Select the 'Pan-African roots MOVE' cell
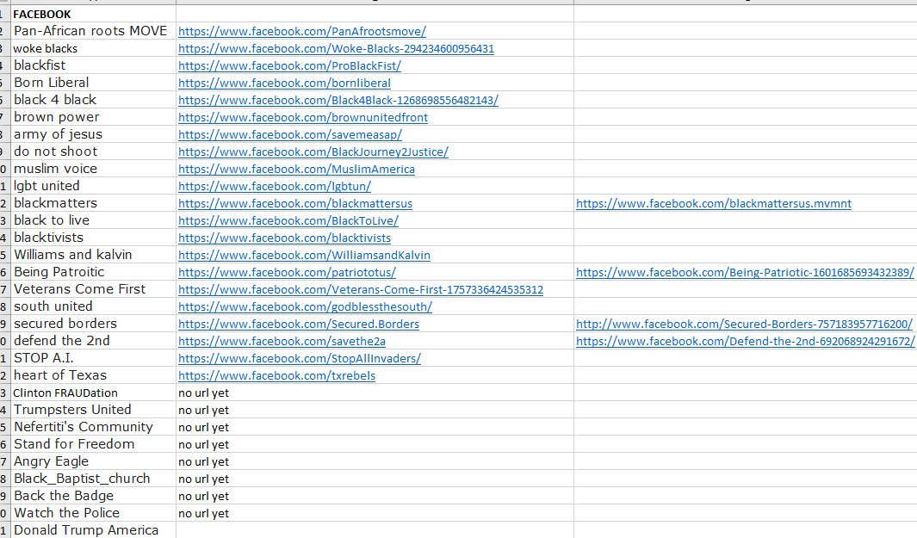 [x=93, y=31]
